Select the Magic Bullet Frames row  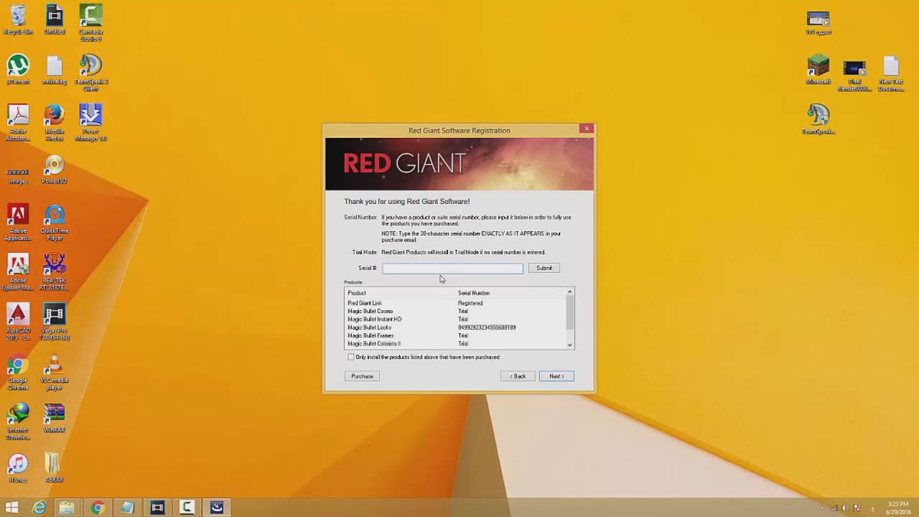point(455,335)
